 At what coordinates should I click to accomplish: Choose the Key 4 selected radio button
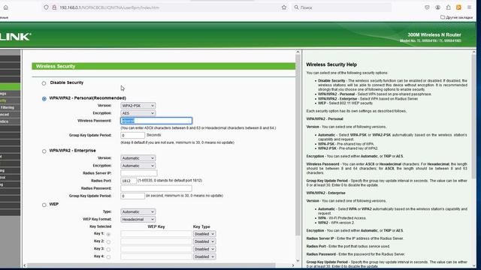point(108,257)
